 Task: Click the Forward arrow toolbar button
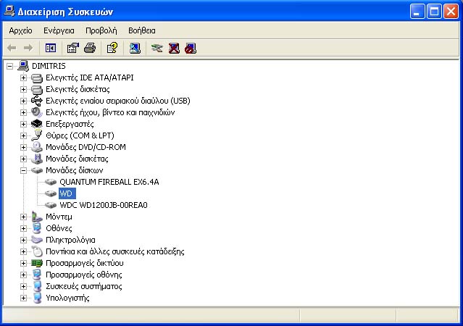click(28, 48)
